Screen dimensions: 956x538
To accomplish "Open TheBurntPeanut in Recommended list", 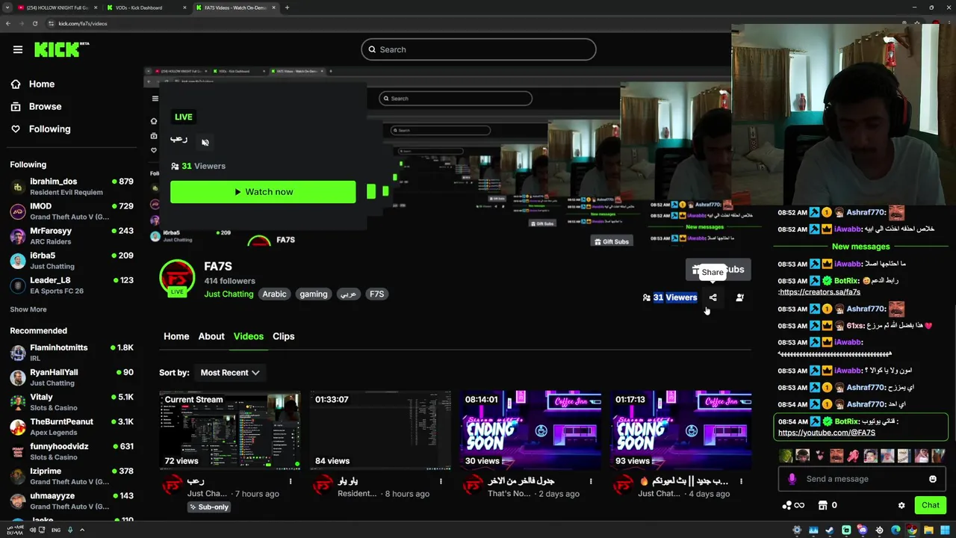I will (72, 427).
